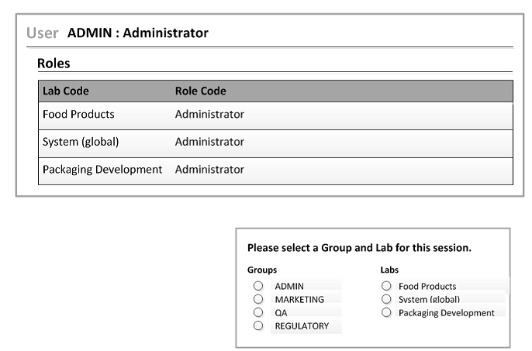
Task: Choose the MARKETING group option
Action: click(258, 299)
